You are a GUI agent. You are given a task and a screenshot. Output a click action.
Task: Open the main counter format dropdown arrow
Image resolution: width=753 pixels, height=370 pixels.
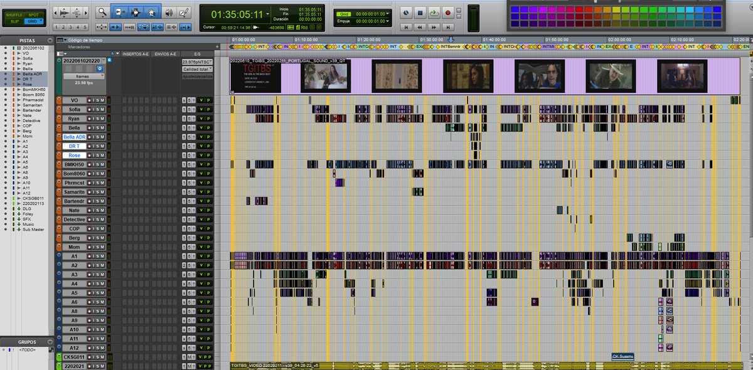[268, 14]
